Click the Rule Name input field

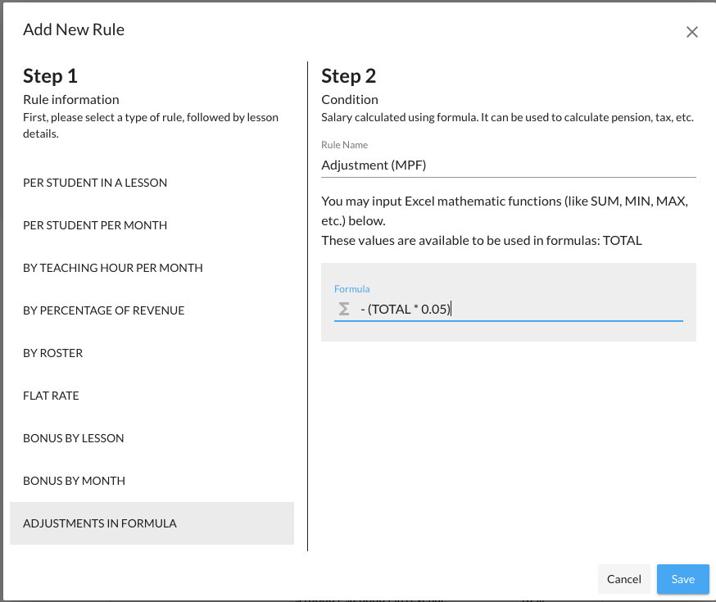tap(508, 165)
